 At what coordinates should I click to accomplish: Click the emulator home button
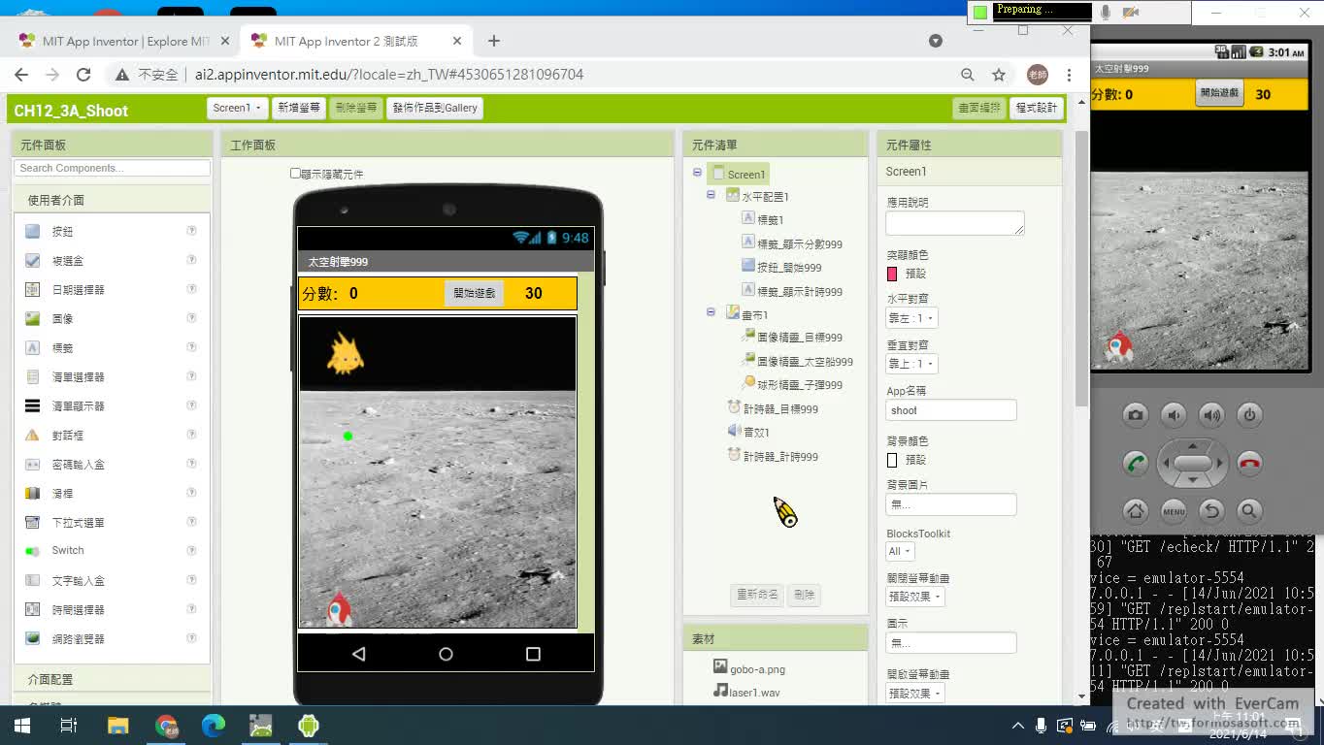(x=1135, y=510)
